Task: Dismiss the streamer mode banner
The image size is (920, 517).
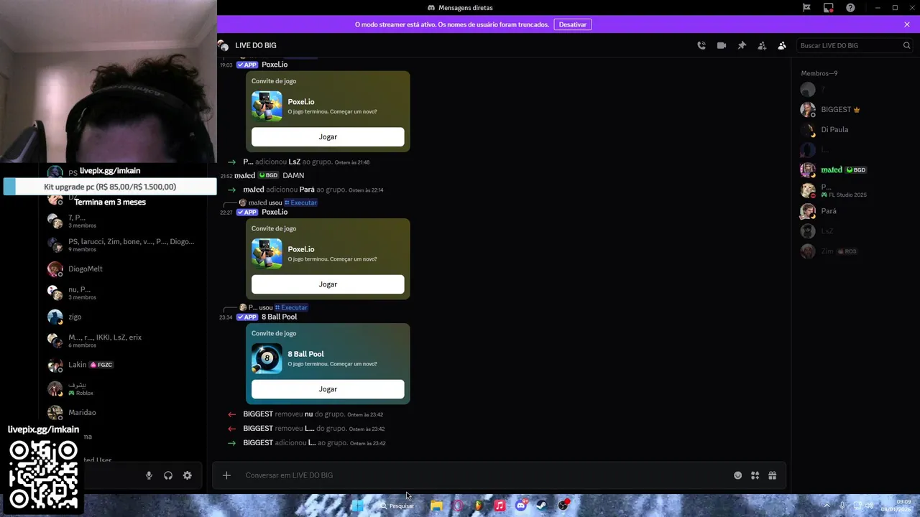Action: click(x=907, y=24)
